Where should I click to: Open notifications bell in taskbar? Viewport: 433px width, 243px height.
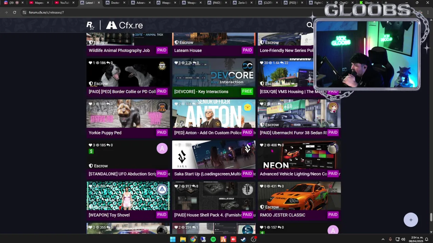pyautogui.click(x=427, y=239)
